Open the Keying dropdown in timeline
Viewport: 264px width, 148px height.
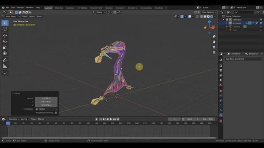25,119
